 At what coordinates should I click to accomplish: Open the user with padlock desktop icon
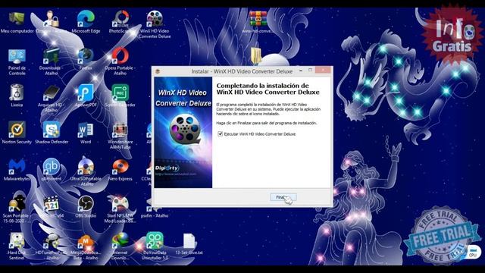point(52,22)
